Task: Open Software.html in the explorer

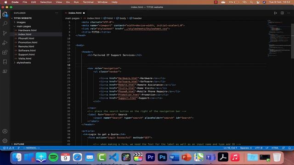Action: click(27, 50)
